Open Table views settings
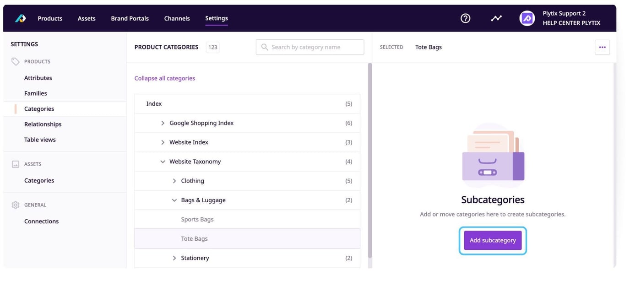 (40, 140)
